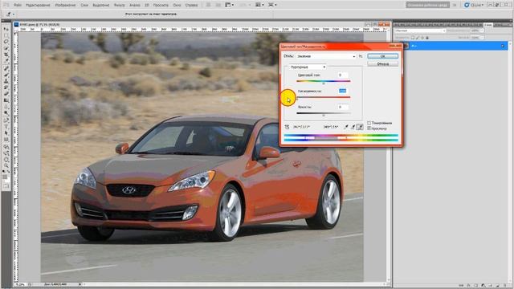The height and width of the screenshot is (289, 514).
Task: Click the lock all icon in Layers panel
Action: click(427, 38)
